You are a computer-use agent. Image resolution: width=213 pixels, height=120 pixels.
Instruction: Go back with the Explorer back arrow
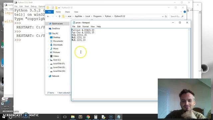tap(48, 16)
